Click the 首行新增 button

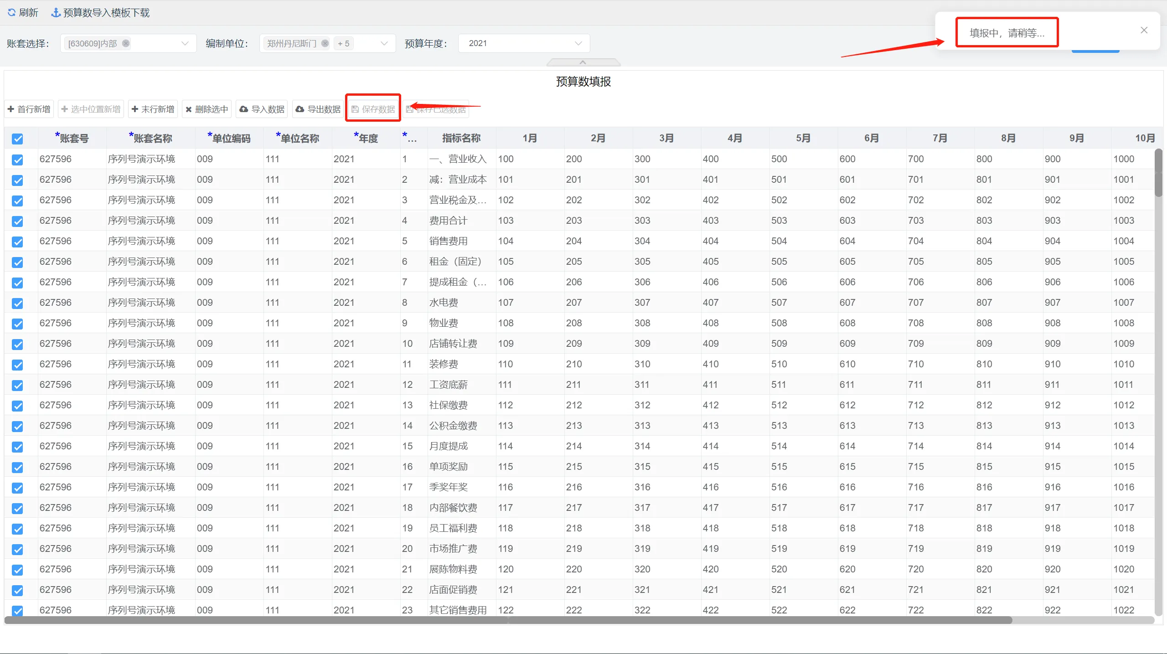29,109
